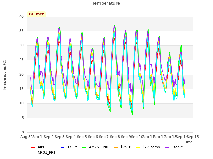The width and height of the screenshot is (213, 159).
Task: Click the Sep 2 x-axis tick label
Action: (x=49, y=137)
